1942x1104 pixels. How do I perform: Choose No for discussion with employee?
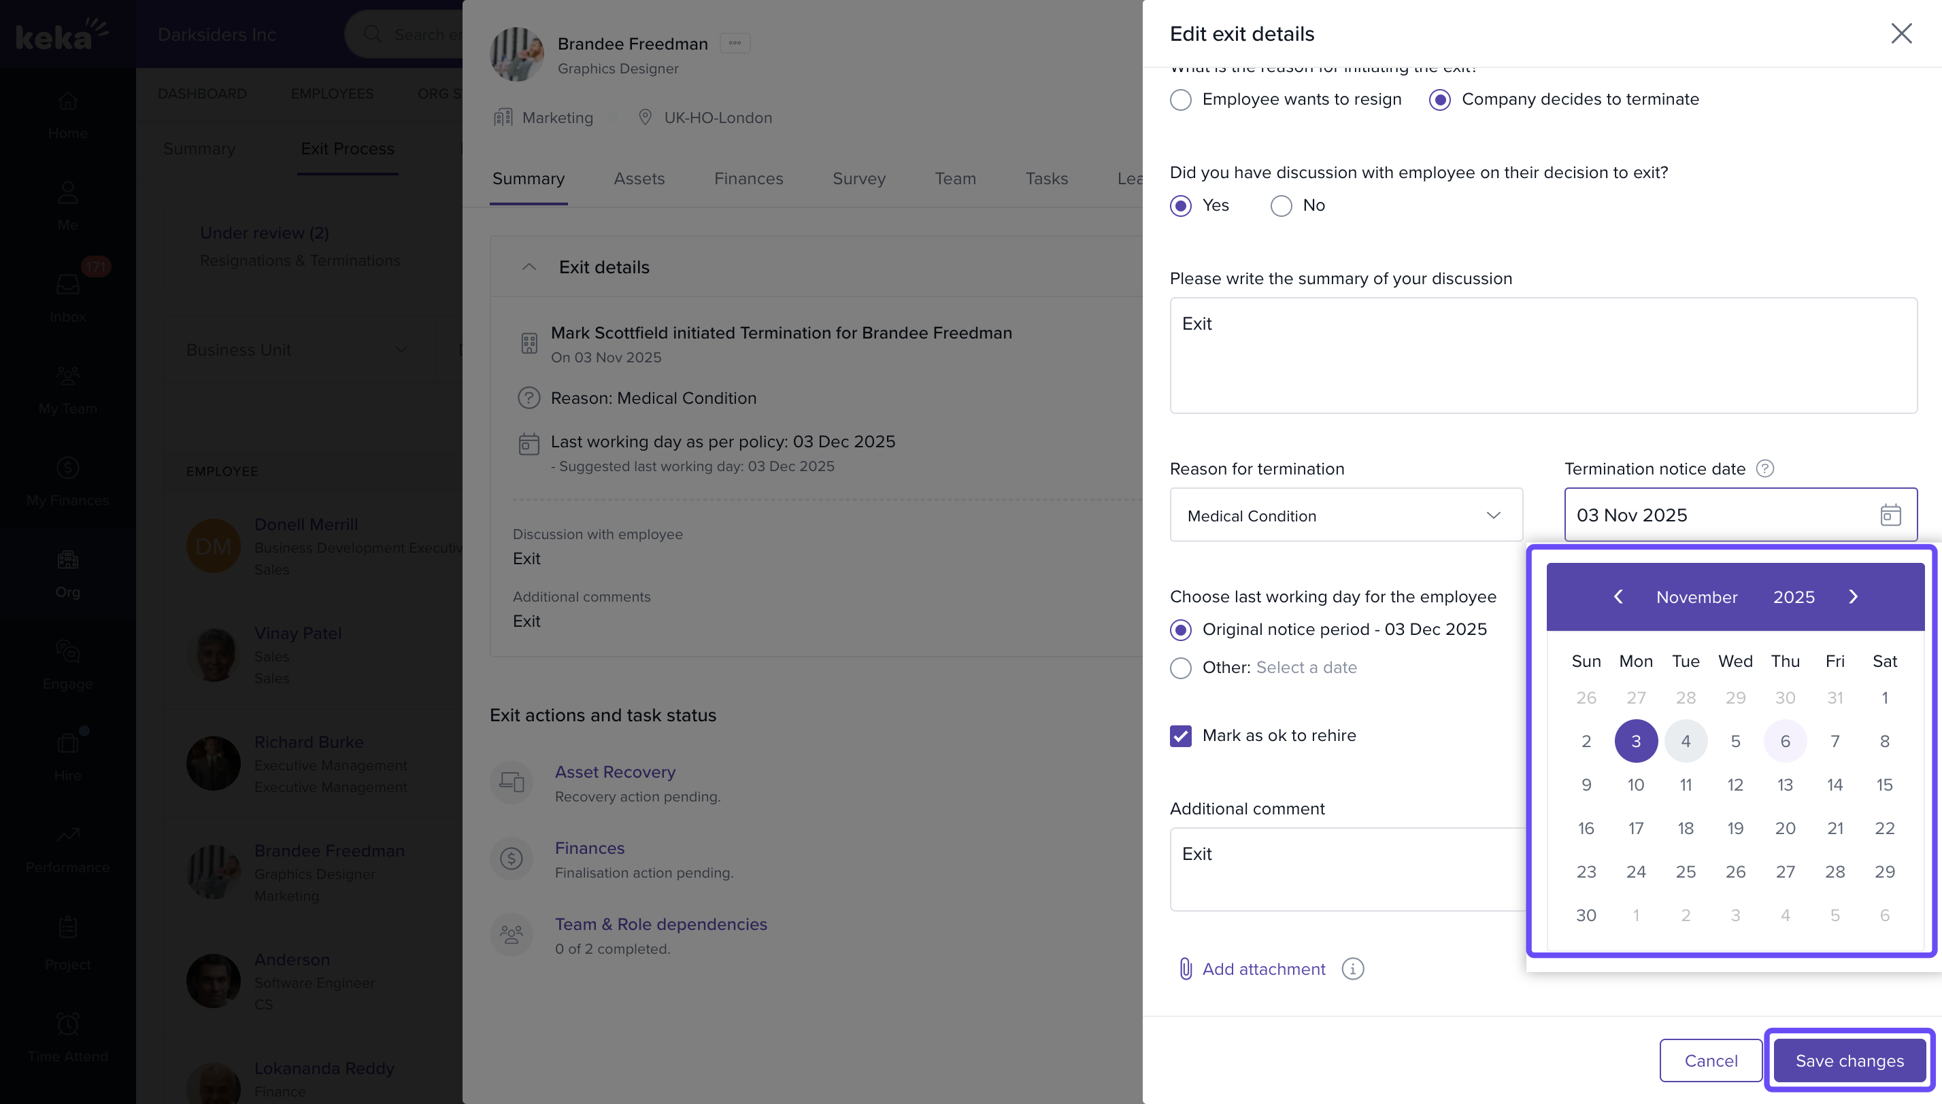pos(1281,205)
